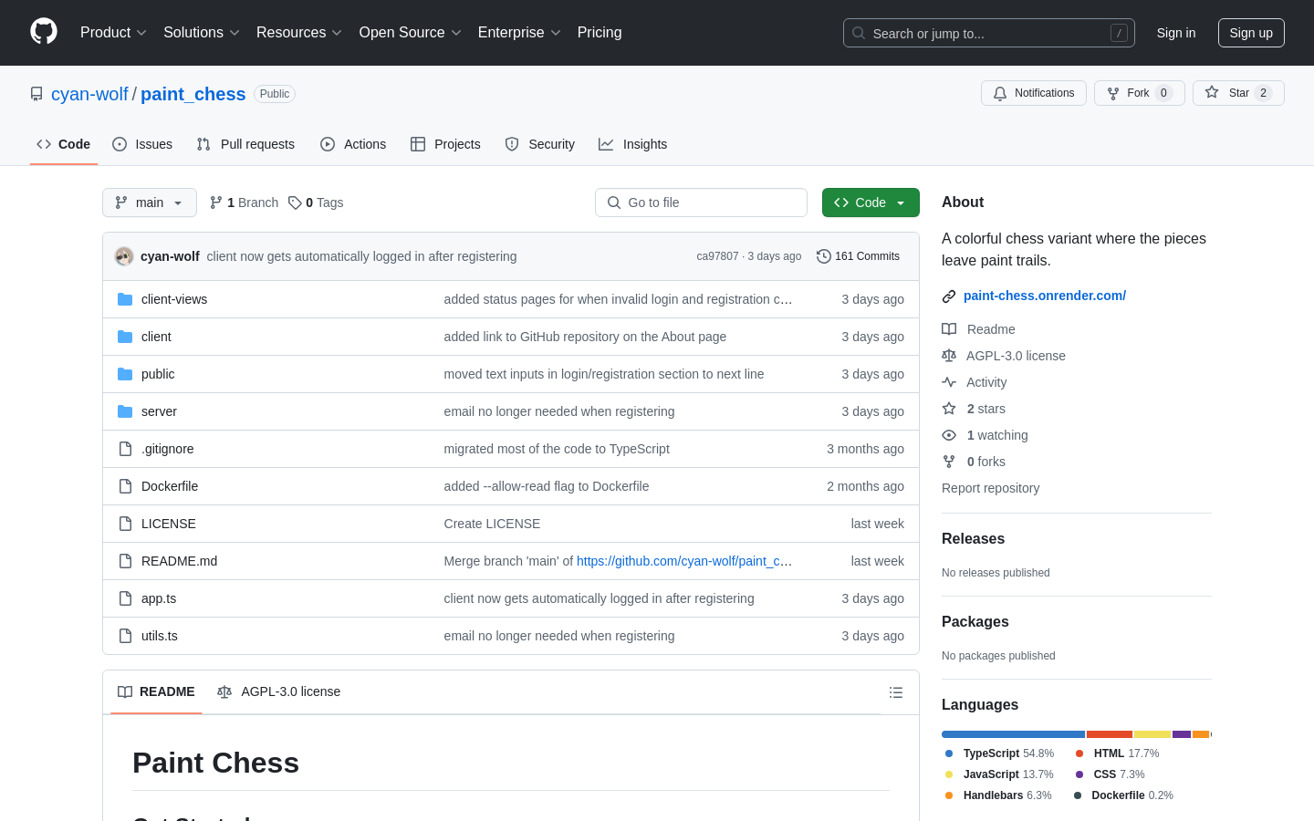Click the HTML red language bar segment
Viewport: 1314px width, 821px height.
pyautogui.click(x=1110, y=734)
